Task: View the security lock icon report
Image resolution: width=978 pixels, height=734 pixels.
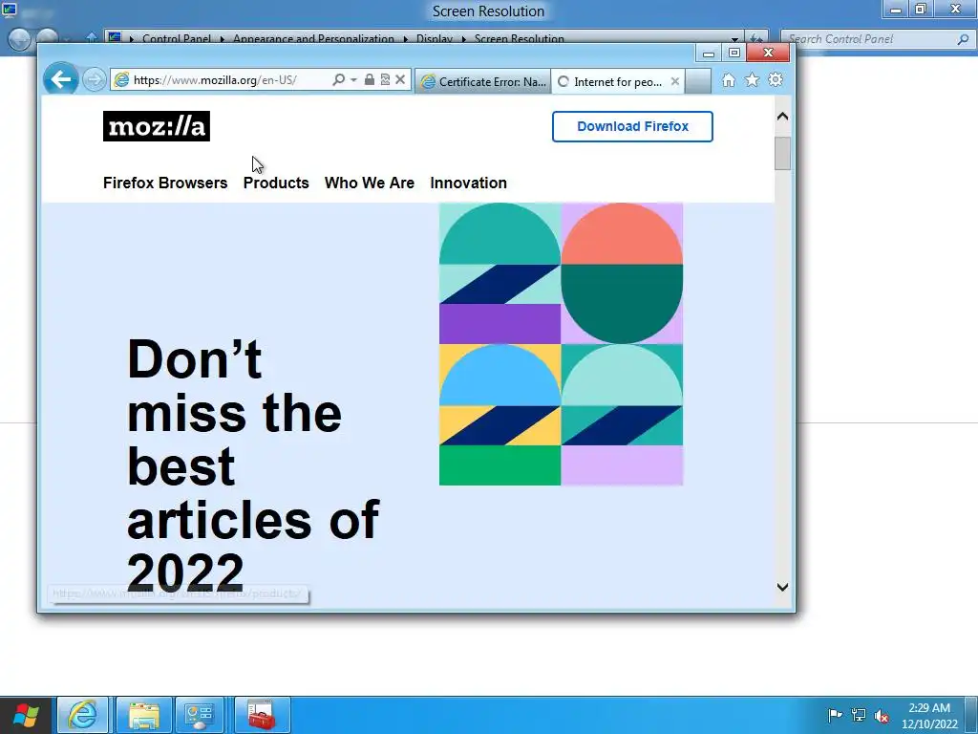Action: point(370,79)
